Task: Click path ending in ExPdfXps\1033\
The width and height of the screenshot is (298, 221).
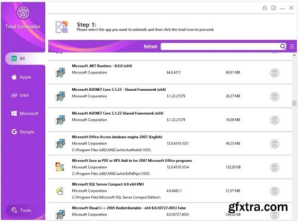Action: [111, 174]
